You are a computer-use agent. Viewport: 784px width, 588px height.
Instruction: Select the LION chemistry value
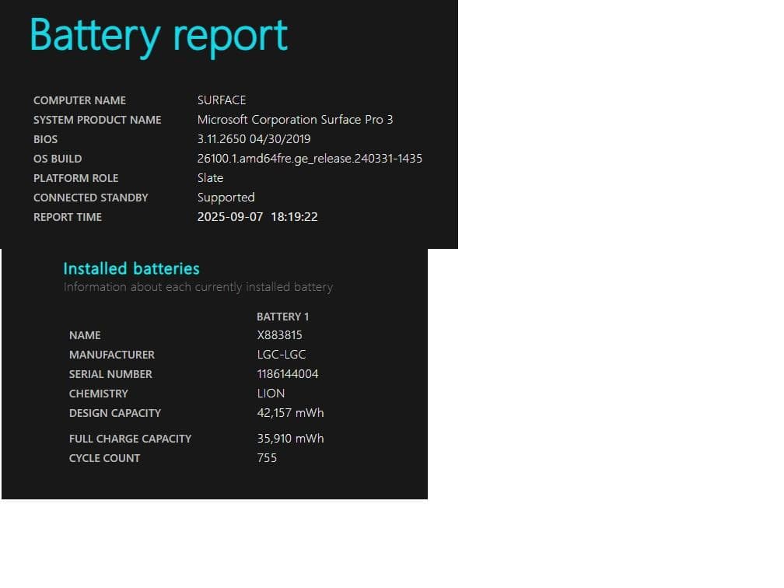coord(271,394)
